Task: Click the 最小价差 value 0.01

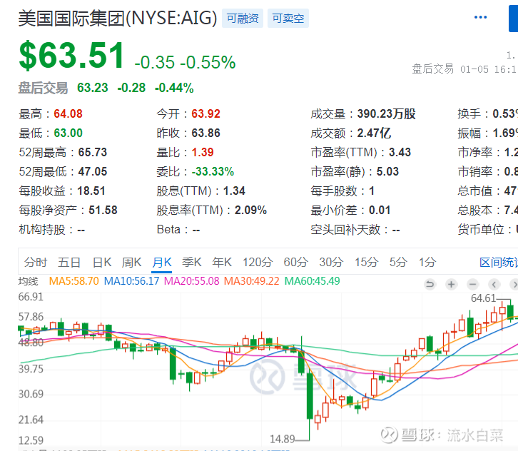Action: pyautogui.click(x=380, y=210)
